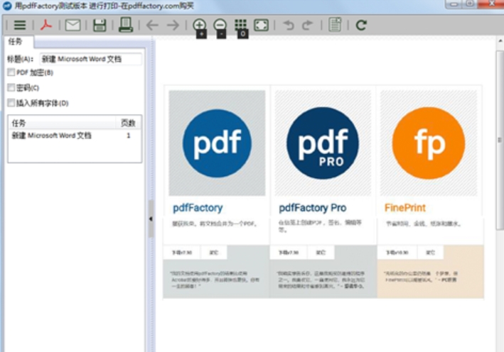This screenshot has height=352, width=504.
Task: Click the blue pdf logo thumbnail
Action: click(x=217, y=143)
